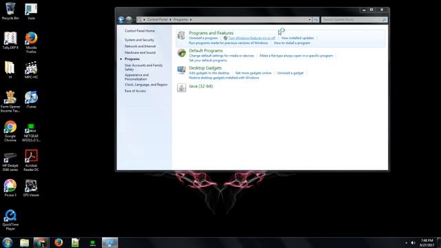Click Run programs made for previous versions
Screen dimensions: 441x248
(x=228, y=43)
